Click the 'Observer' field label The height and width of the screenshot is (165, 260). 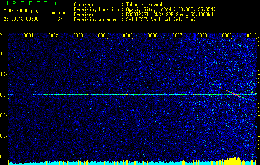84,5
